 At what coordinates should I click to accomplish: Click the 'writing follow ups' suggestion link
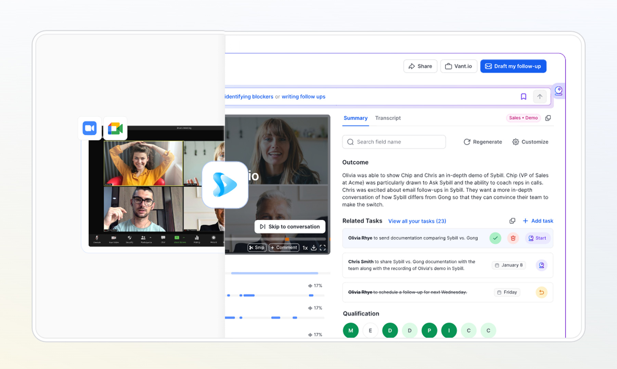304,97
